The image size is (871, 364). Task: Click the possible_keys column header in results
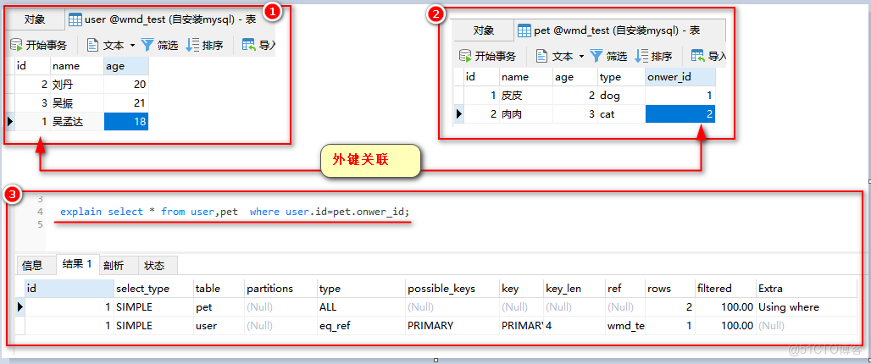point(452,289)
